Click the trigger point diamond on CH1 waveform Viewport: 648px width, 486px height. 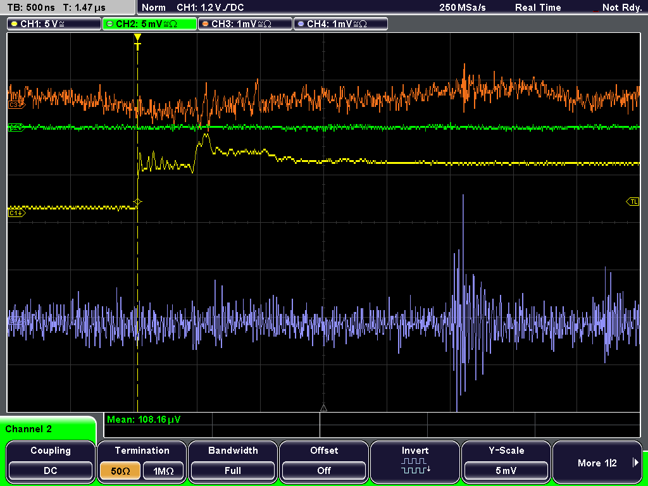[137, 202]
